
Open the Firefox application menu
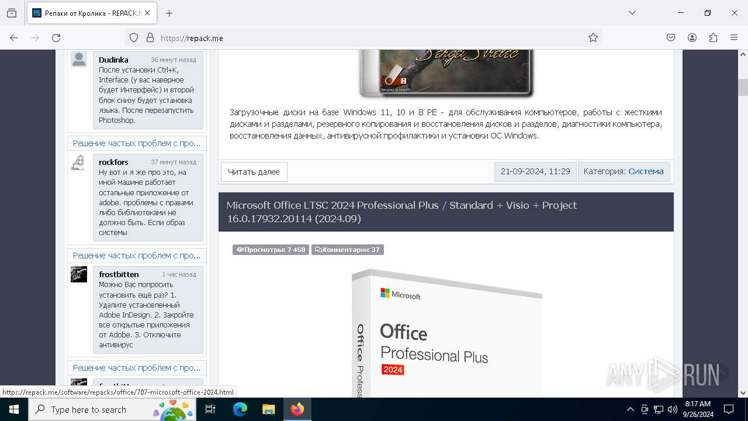734,37
